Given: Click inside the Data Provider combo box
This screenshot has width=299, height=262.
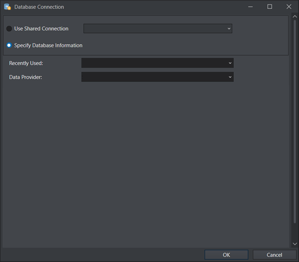Looking at the screenshot, I should click(x=154, y=77).
